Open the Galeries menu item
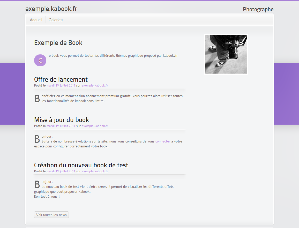This screenshot has width=299, height=228. (x=56, y=20)
